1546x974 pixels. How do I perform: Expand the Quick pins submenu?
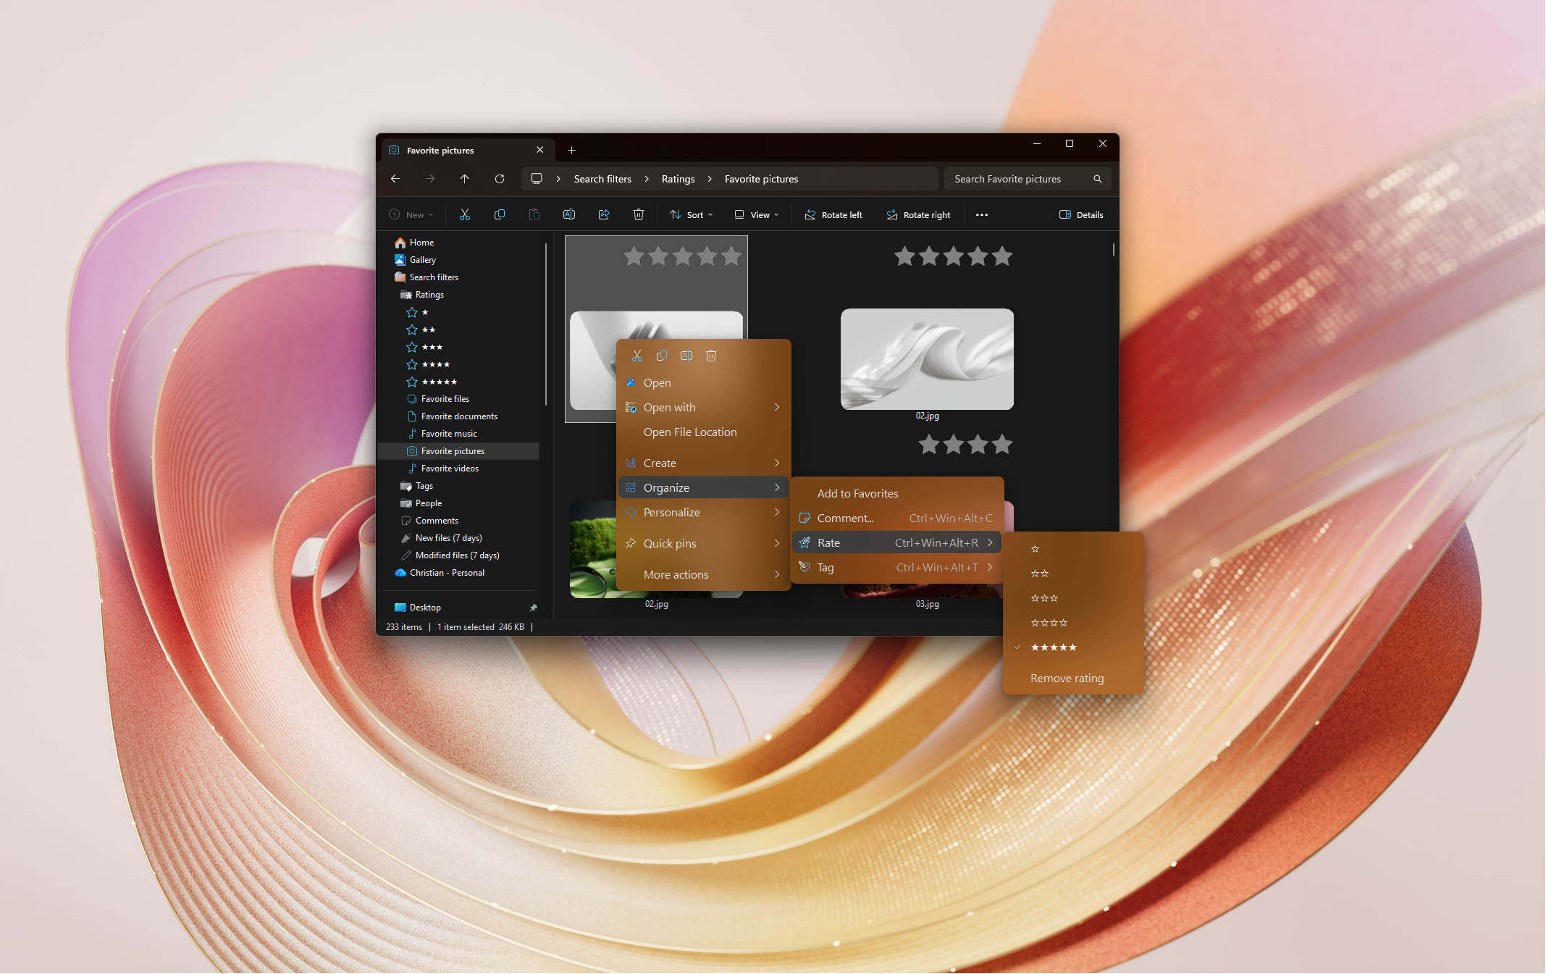[x=703, y=544]
